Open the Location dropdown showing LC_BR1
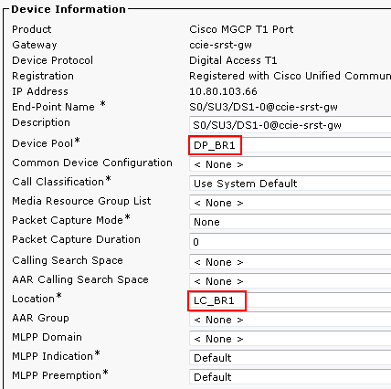This screenshot has height=389, width=391. click(x=290, y=300)
